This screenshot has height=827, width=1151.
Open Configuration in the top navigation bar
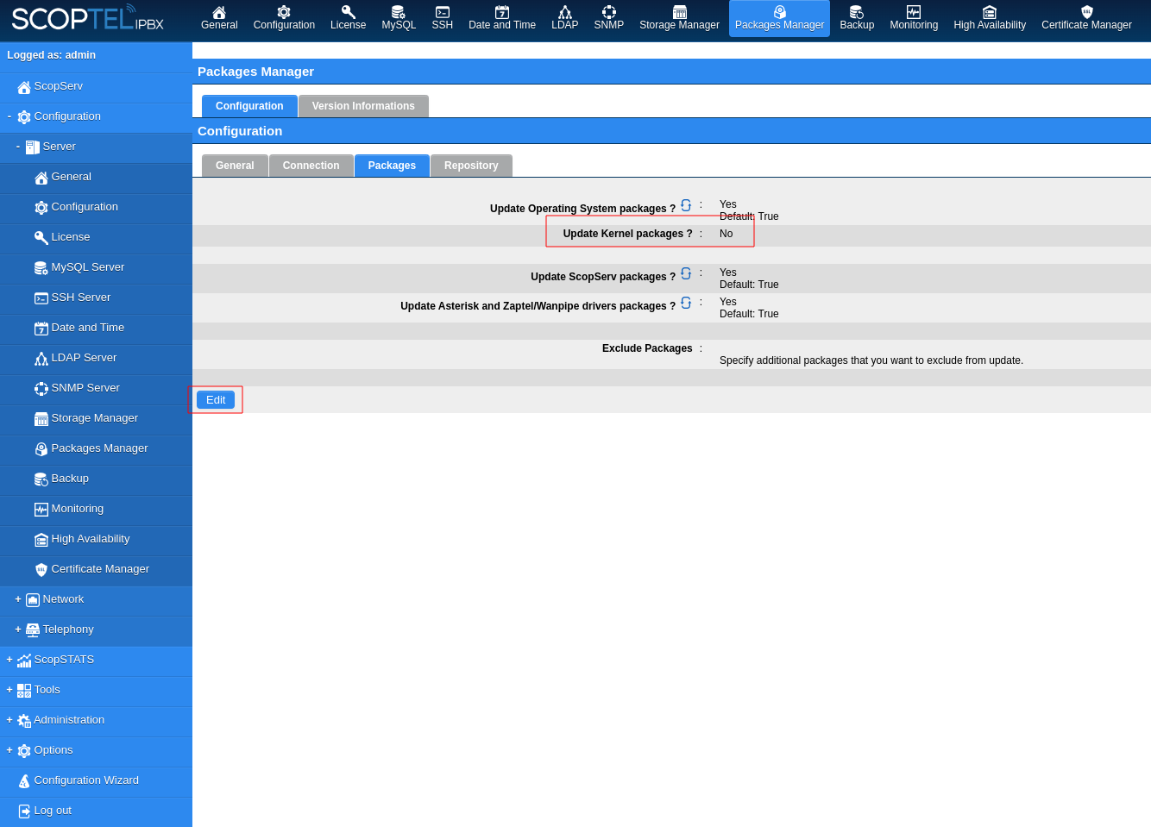(x=284, y=18)
